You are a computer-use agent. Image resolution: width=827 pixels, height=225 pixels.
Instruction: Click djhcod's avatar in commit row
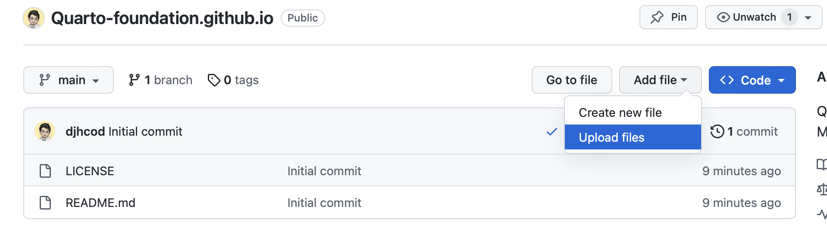(x=45, y=131)
